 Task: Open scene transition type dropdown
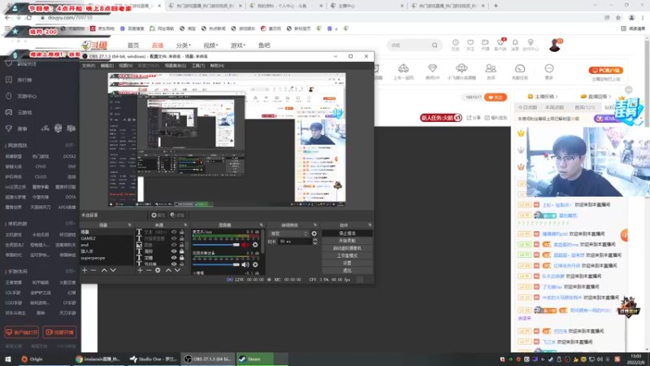tap(289, 233)
